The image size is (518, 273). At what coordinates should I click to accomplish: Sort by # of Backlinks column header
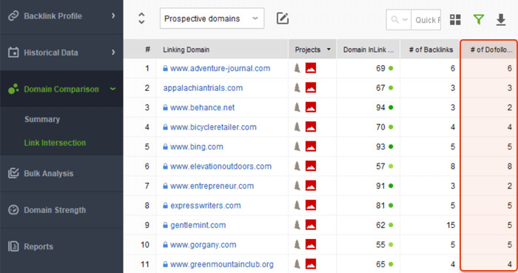click(431, 50)
